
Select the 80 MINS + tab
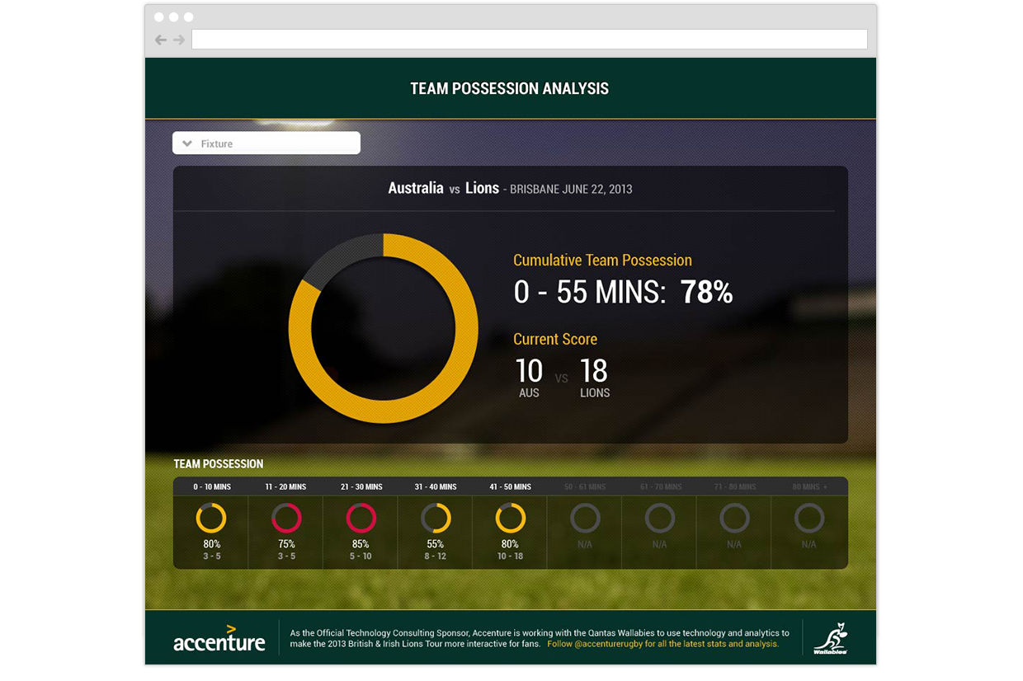(x=809, y=486)
